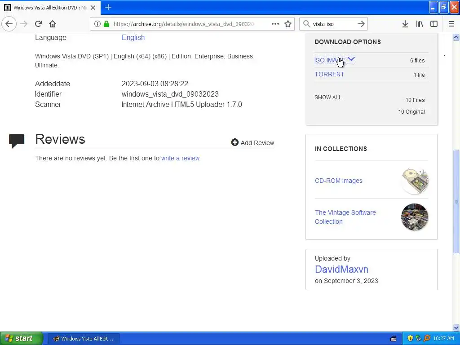
Task: Click the green secure connection padlock
Action: pyautogui.click(x=106, y=24)
